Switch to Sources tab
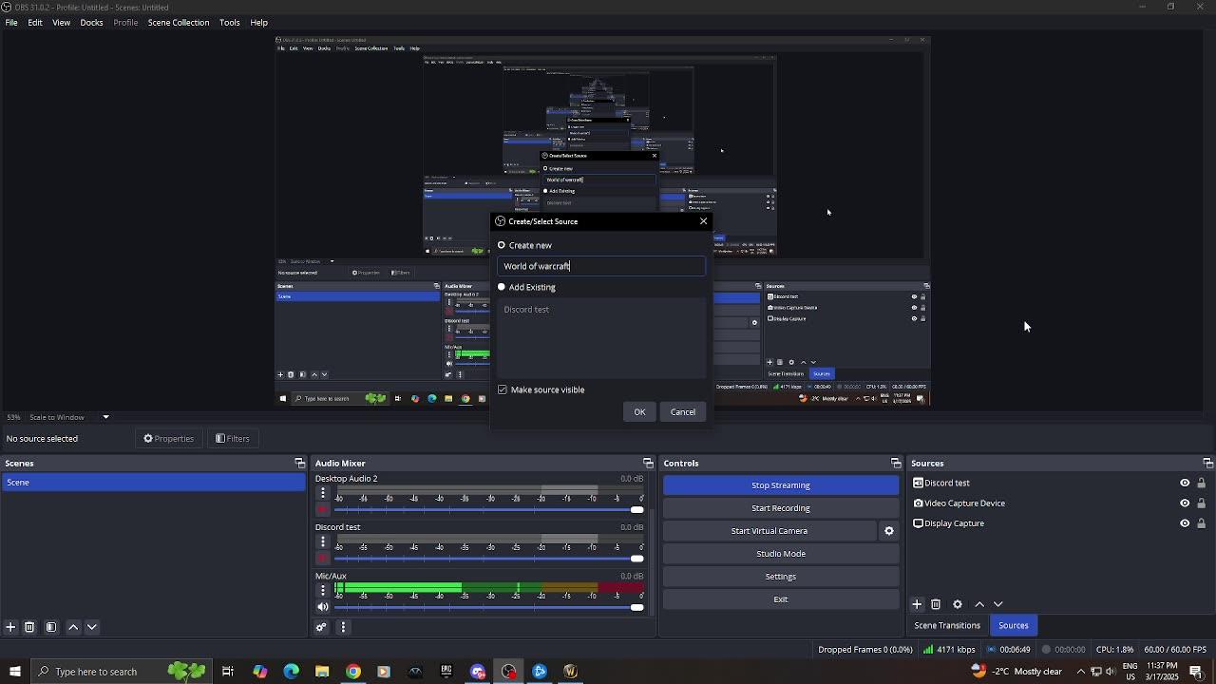 (x=1014, y=625)
